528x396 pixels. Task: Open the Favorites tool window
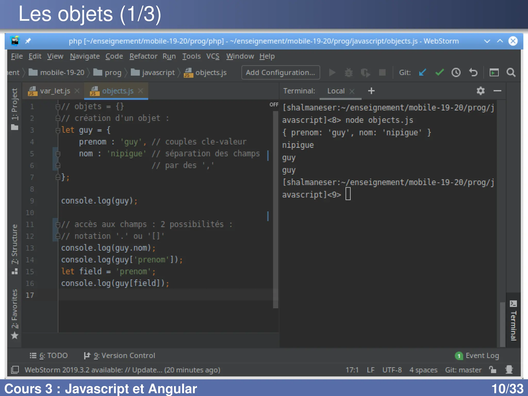pyautogui.click(x=15, y=314)
